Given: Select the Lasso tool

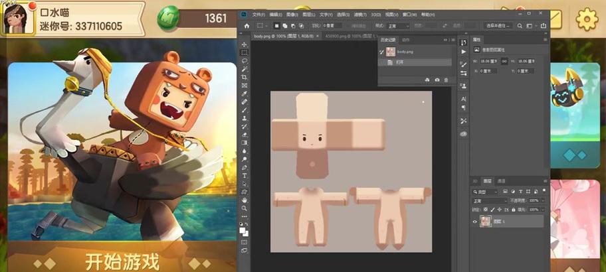Looking at the screenshot, I should tap(245, 61).
